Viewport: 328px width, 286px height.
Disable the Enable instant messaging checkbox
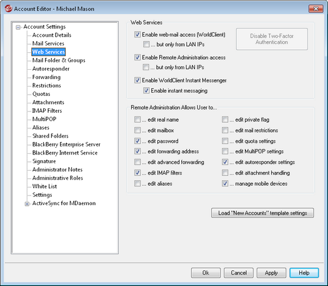[x=146, y=90]
